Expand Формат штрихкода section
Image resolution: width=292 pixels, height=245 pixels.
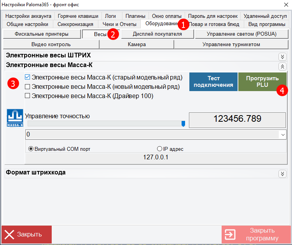(282, 174)
